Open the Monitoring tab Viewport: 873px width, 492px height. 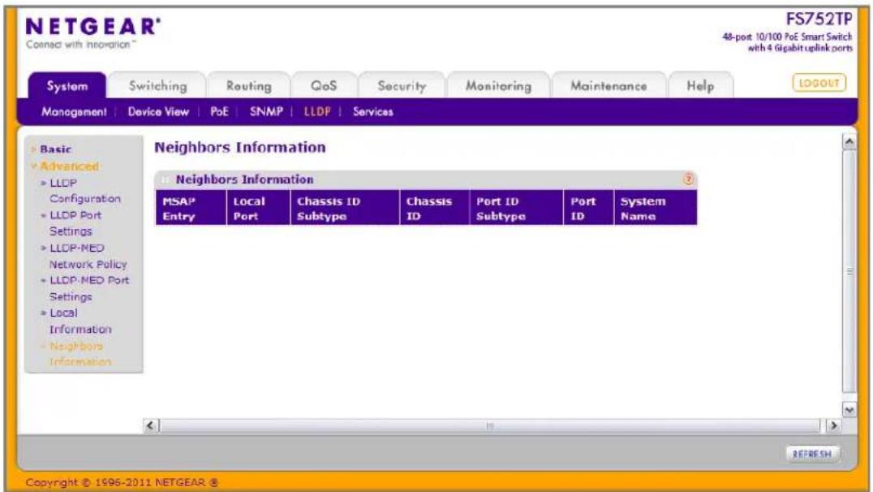498,86
